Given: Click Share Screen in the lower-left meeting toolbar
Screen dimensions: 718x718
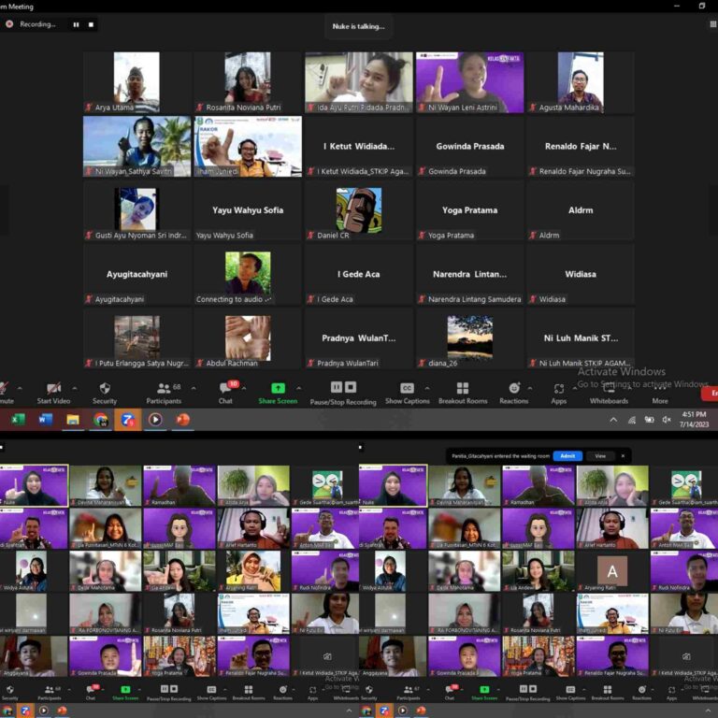Looking at the screenshot, I should point(125,693).
